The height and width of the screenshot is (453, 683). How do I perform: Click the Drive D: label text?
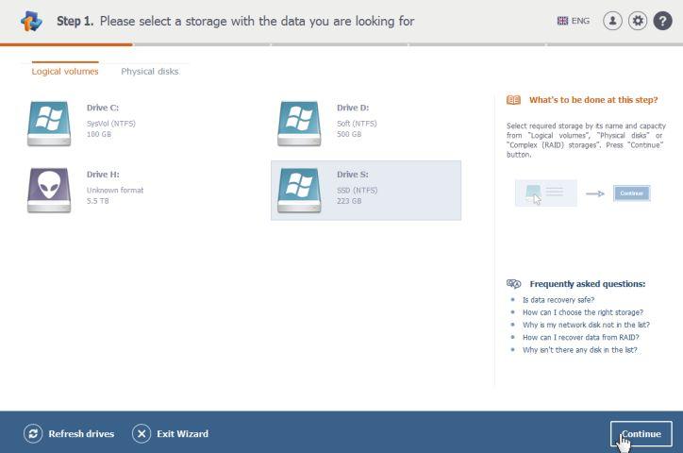pyautogui.click(x=353, y=108)
